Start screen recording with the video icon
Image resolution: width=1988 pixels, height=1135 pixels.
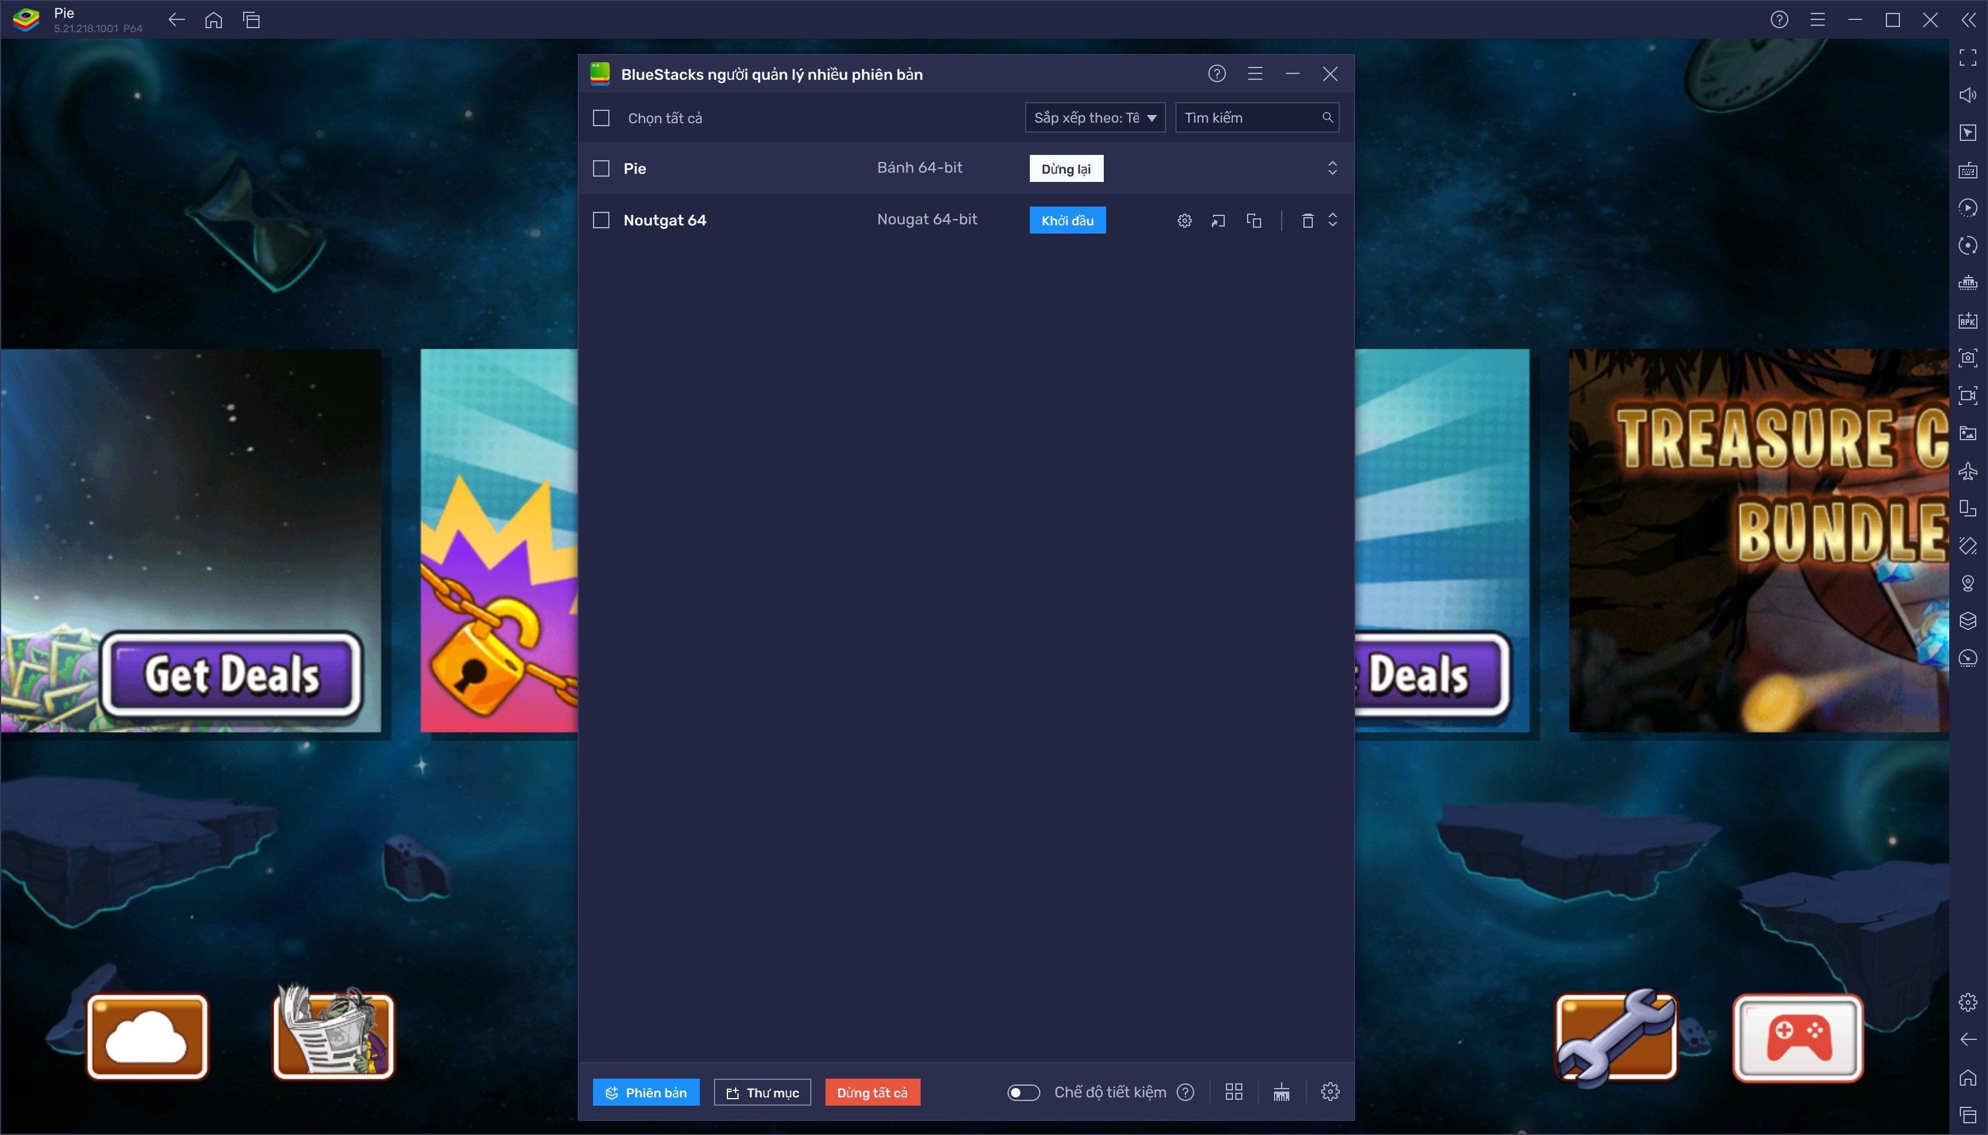coord(1967,395)
